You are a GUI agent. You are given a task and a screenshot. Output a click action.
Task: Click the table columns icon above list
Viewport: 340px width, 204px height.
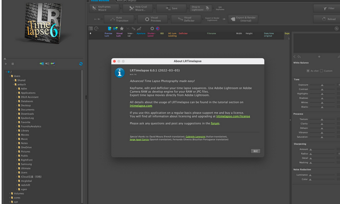coord(91,29)
